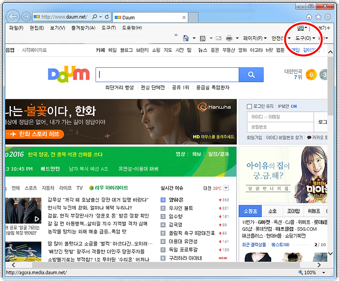Go forward with the Forward arrow button
The image size is (339, 281).
tap(26, 17)
